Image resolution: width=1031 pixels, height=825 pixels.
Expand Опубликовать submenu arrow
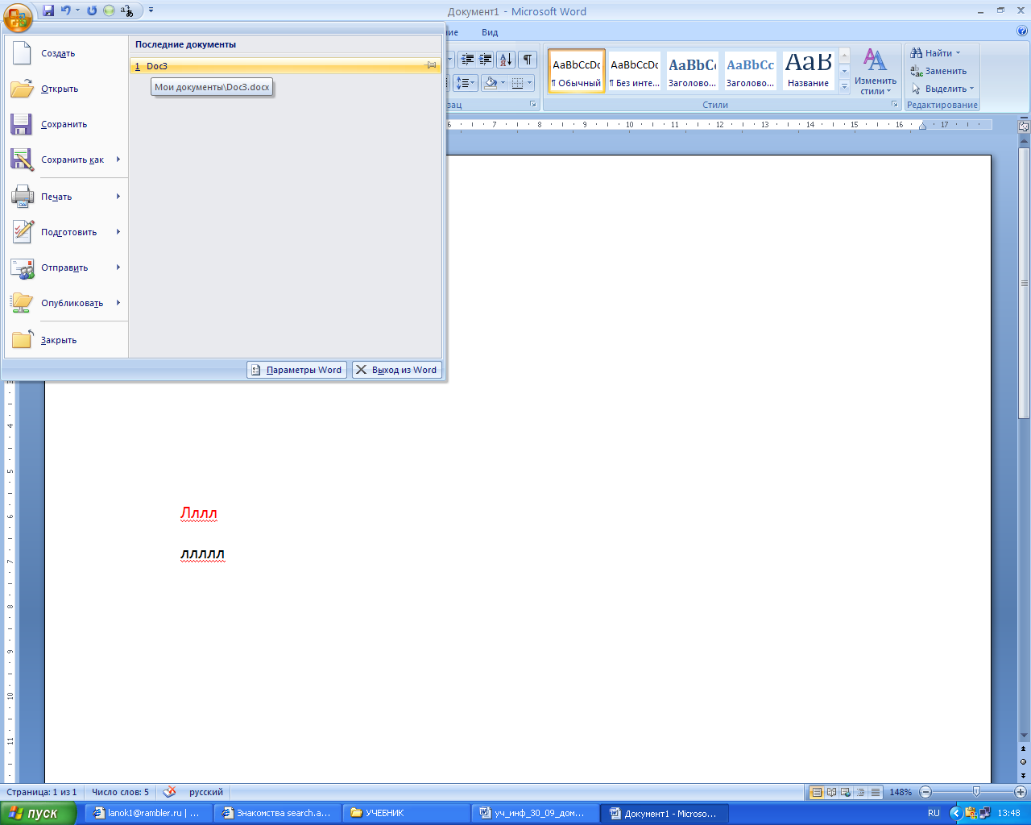pos(118,303)
